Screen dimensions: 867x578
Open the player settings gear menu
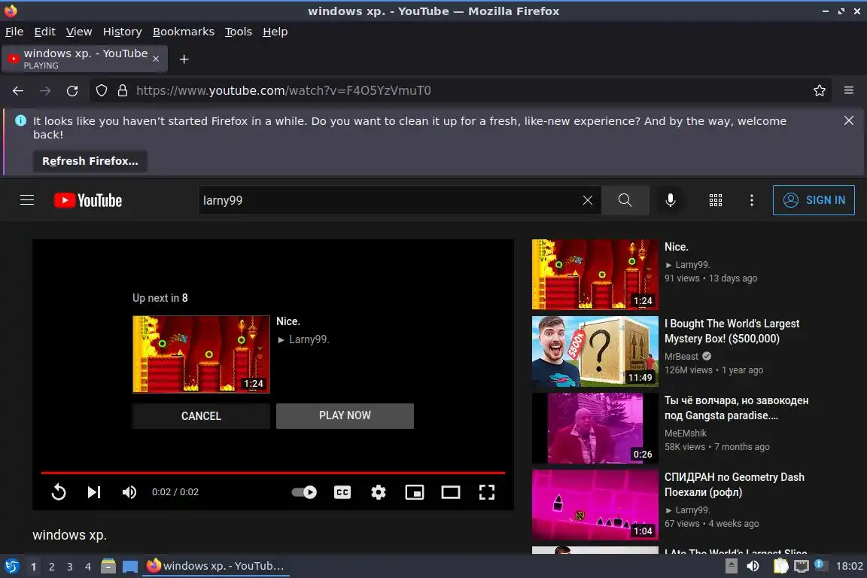[379, 492]
